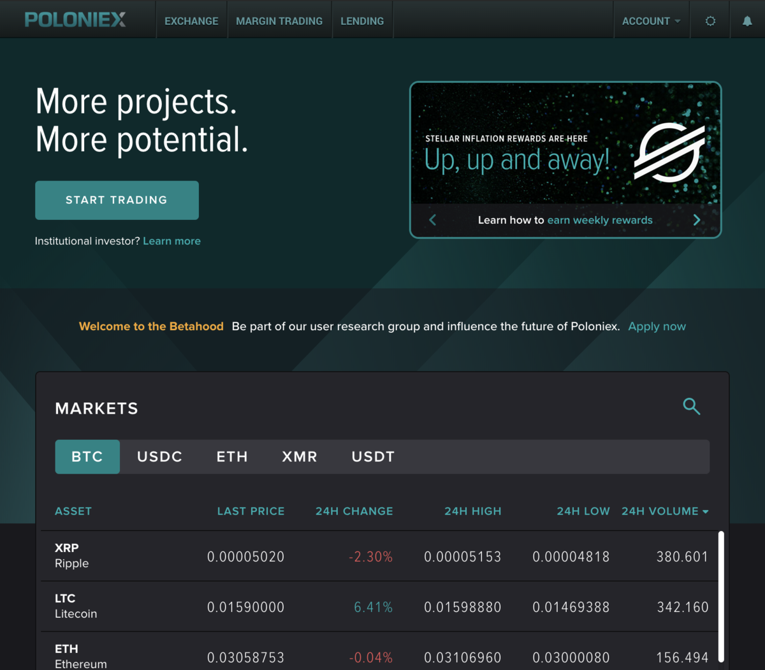Switch to USDC market tab

pos(160,456)
